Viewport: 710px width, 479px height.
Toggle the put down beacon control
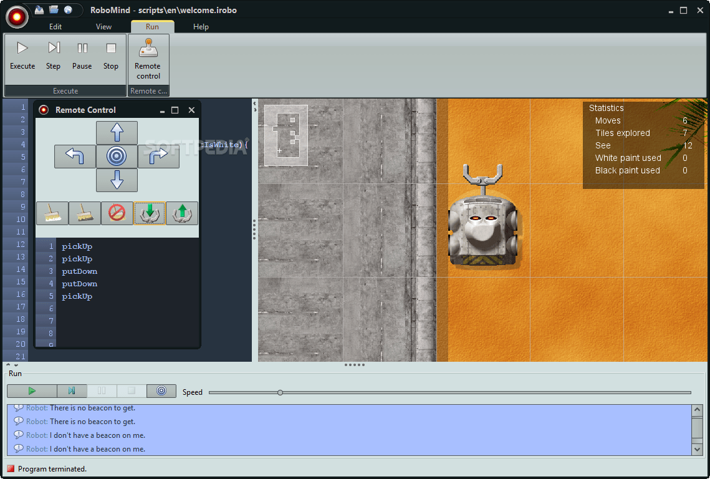click(149, 213)
